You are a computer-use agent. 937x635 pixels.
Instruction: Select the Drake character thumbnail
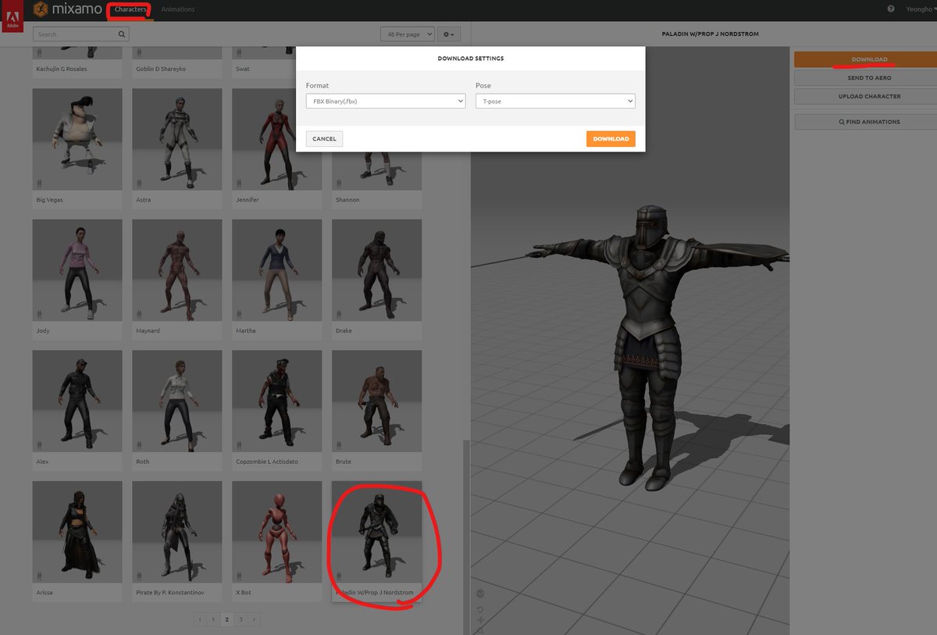pyautogui.click(x=377, y=269)
